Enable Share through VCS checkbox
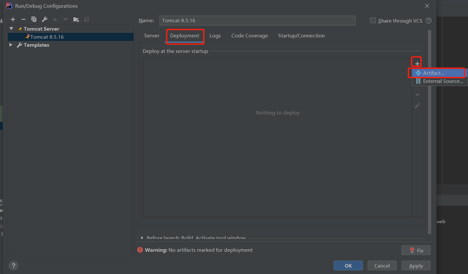 373,20
